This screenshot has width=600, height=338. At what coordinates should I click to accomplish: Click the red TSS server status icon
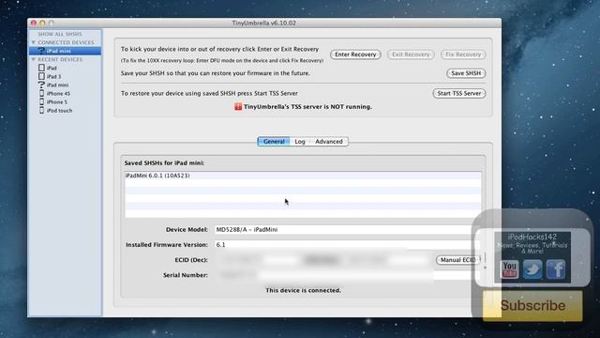(238, 106)
